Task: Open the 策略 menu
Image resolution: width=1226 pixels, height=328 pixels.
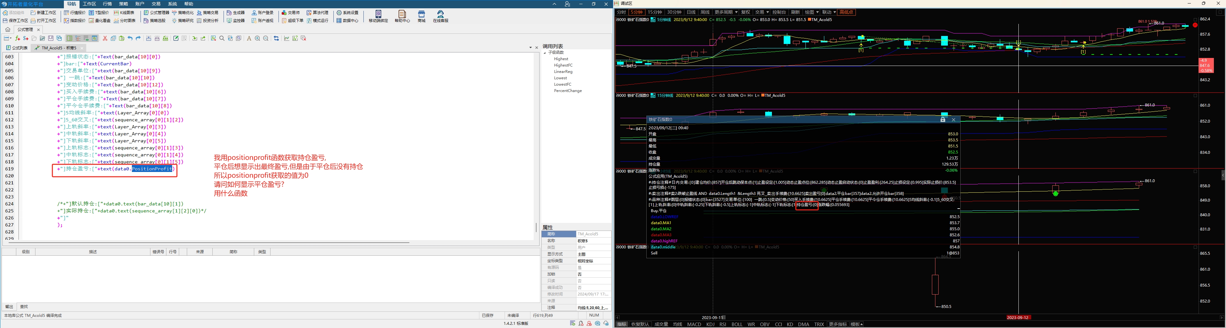Action: point(124,4)
